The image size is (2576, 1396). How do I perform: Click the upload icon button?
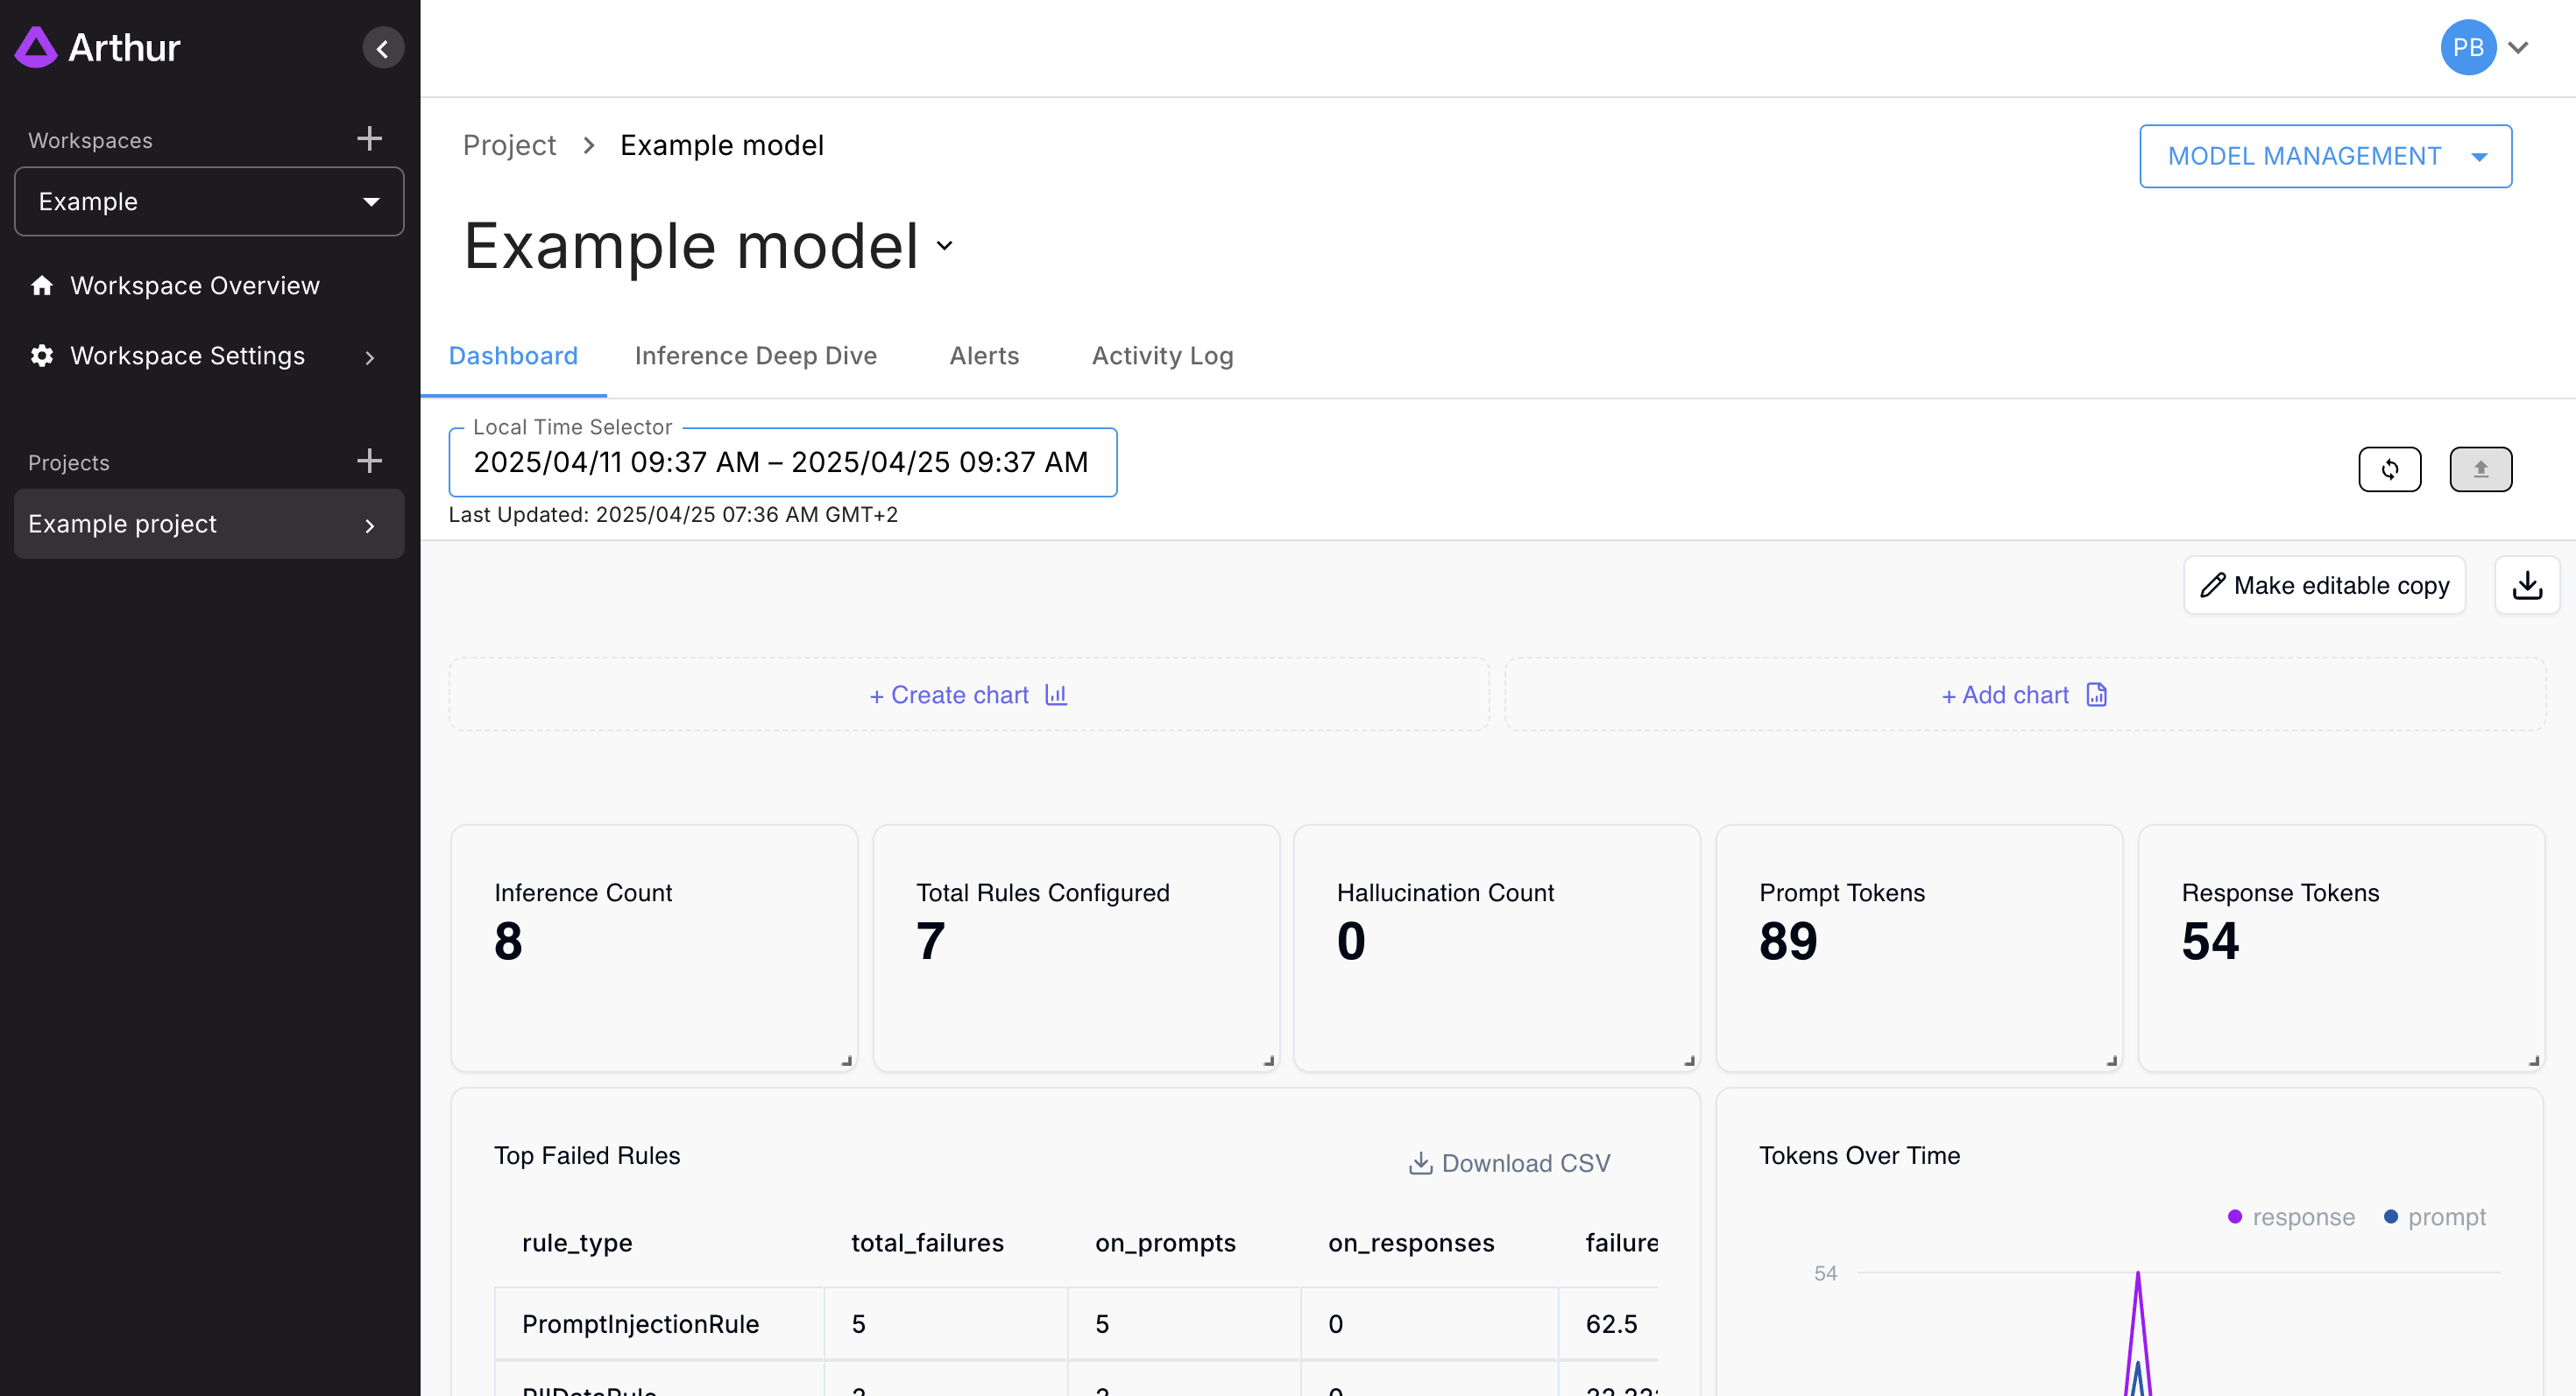coord(2480,469)
